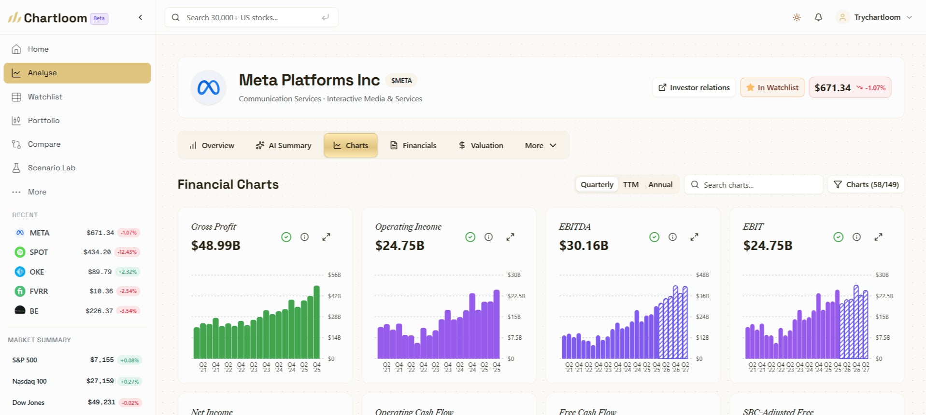Switch to the AI Summary tab
926x415 pixels.
284,145
